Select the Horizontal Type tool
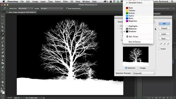Viewport: 176px width, 99px height. click(x=2, y=71)
